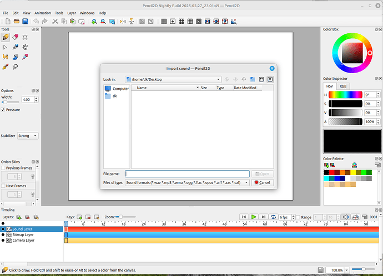
Task: Click the horizontal flip toolbar icon
Action: [x=123, y=22]
